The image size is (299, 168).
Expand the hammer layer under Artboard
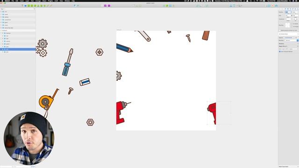[3, 33]
